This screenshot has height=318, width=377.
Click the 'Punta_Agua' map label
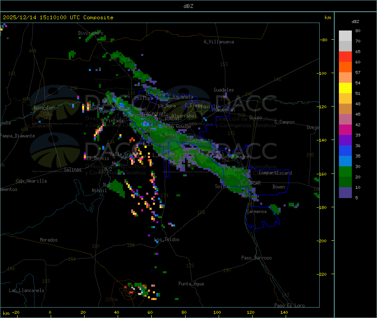click(x=191, y=284)
